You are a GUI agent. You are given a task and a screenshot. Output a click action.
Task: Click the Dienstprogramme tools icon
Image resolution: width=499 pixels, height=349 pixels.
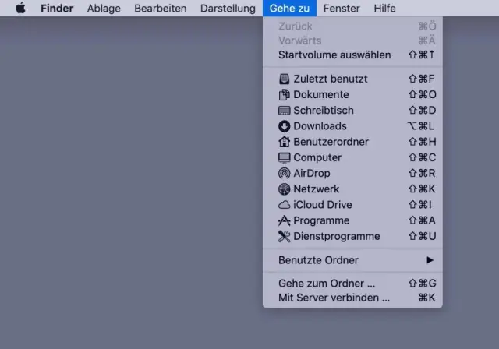point(285,236)
